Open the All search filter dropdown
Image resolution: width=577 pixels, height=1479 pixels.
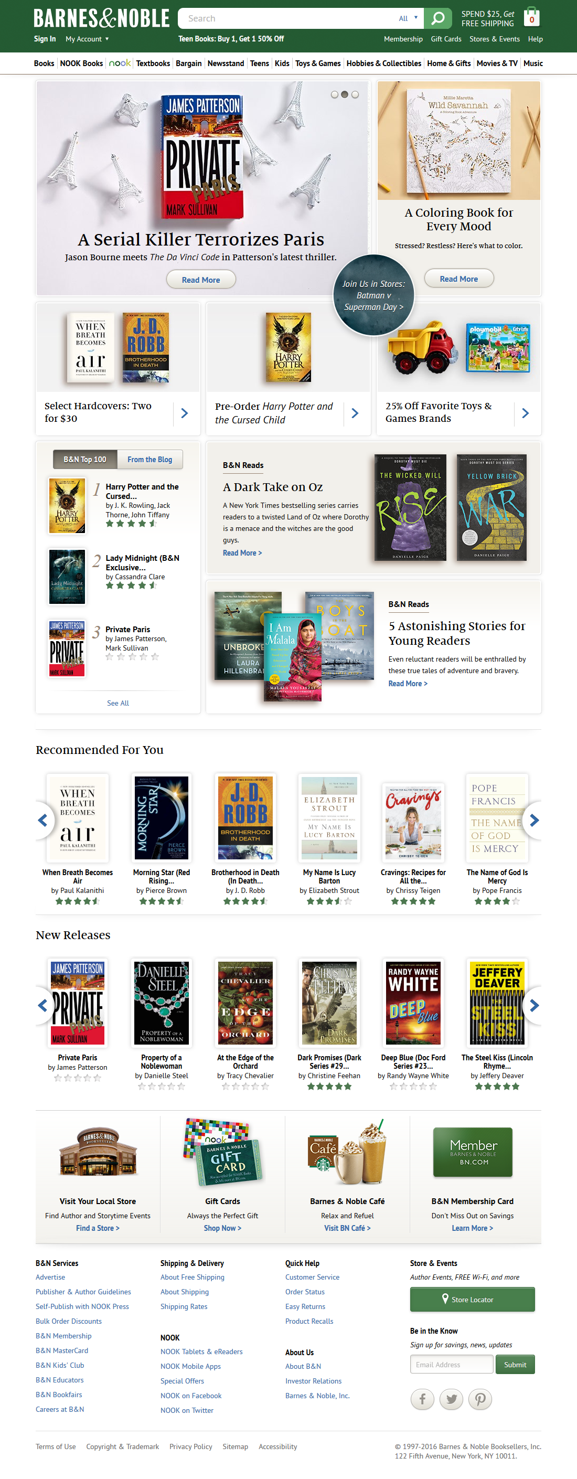pyautogui.click(x=406, y=18)
